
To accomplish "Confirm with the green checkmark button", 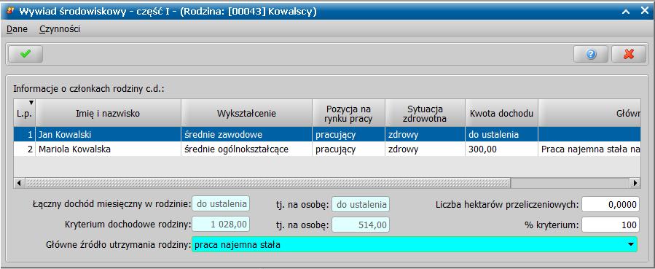I will pyautogui.click(x=26, y=54).
